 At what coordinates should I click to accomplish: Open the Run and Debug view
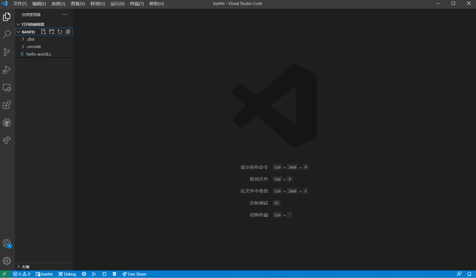tap(7, 70)
